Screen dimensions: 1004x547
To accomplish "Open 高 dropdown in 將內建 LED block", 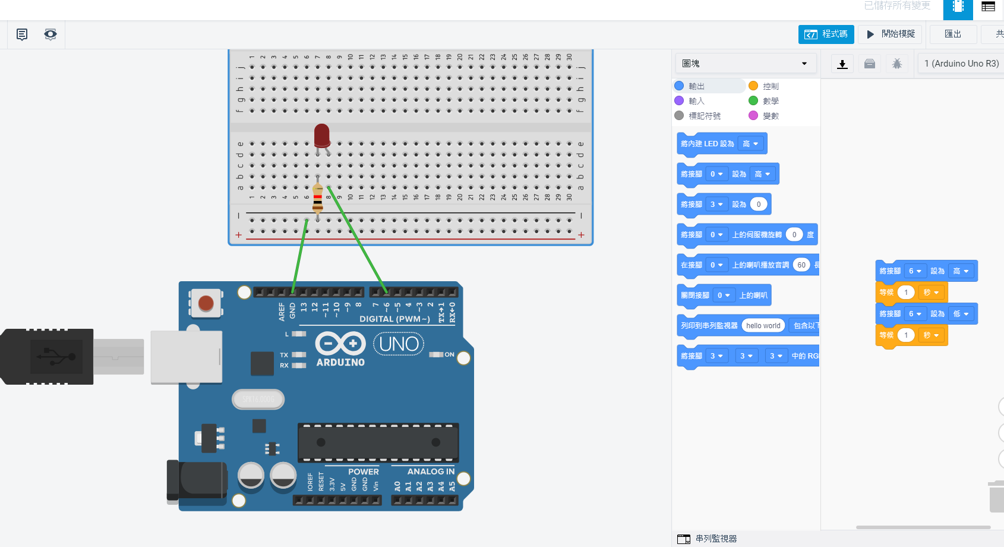I will [x=750, y=144].
